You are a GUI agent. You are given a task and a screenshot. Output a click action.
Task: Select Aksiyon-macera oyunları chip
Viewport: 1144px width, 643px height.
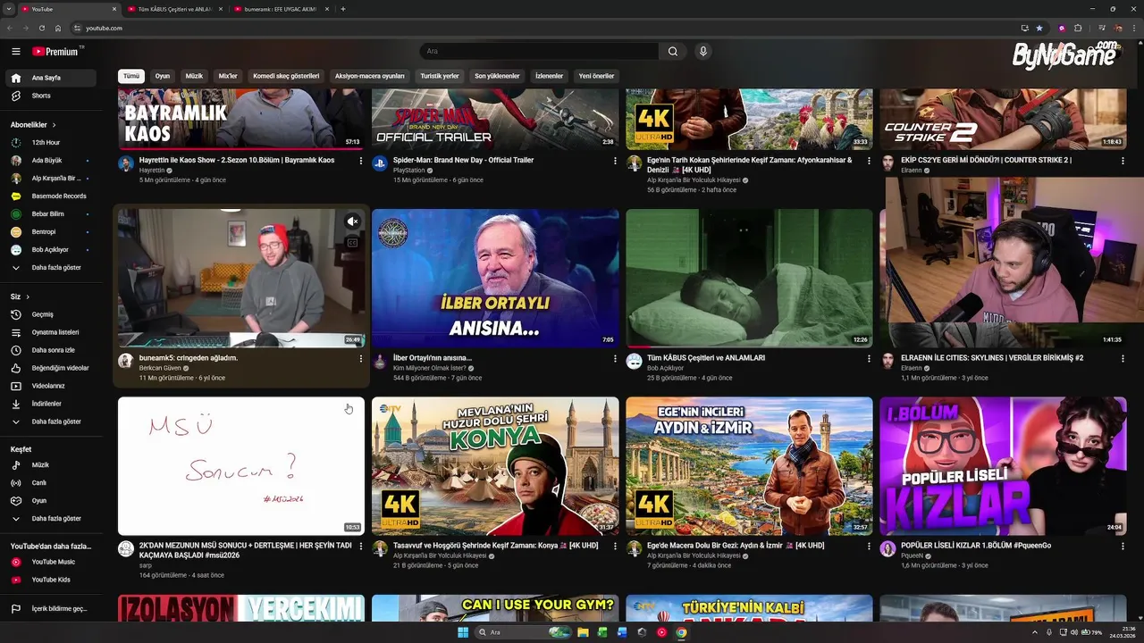(370, 77)
